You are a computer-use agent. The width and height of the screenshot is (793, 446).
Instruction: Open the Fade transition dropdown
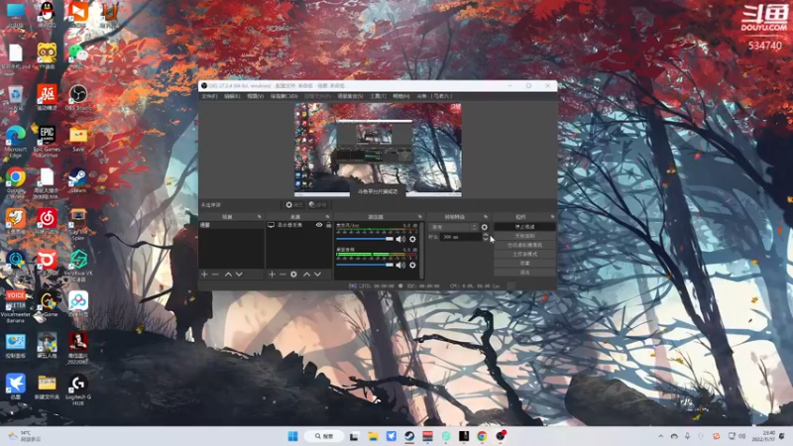(453, 227)
